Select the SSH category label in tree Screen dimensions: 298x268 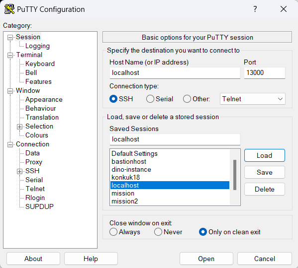[32, 171]
